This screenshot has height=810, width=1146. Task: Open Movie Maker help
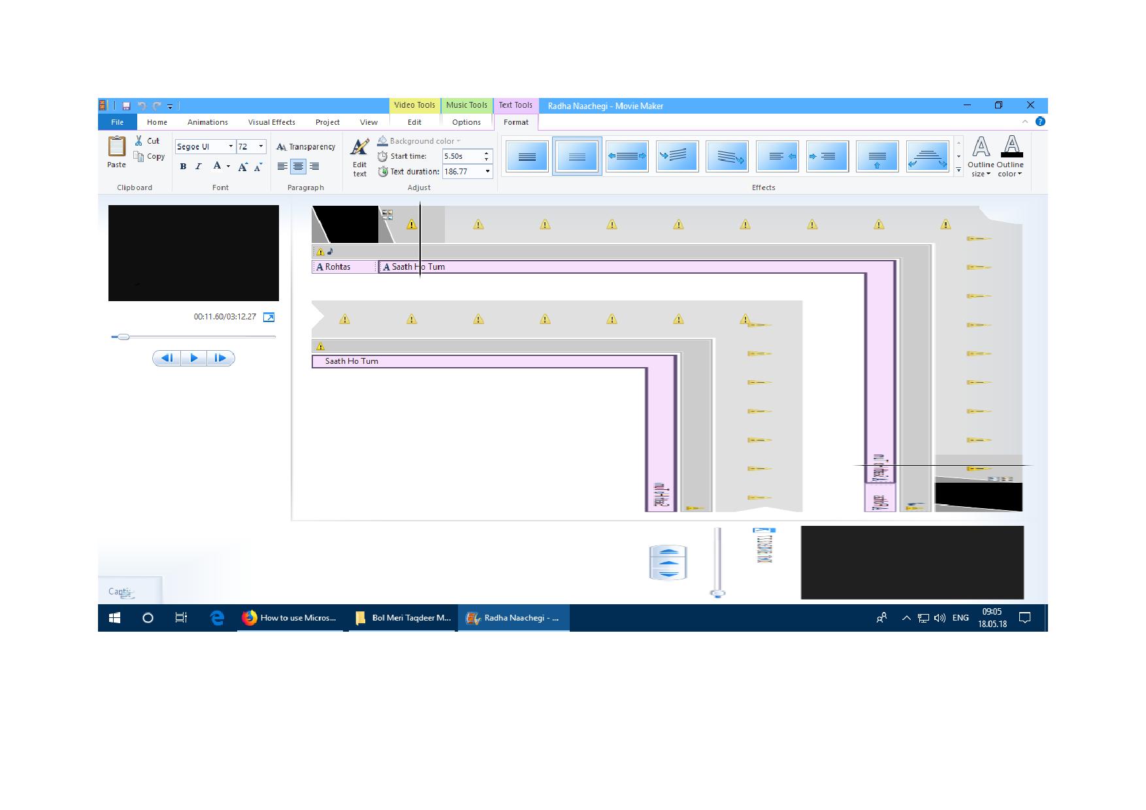click(1040, 121)
